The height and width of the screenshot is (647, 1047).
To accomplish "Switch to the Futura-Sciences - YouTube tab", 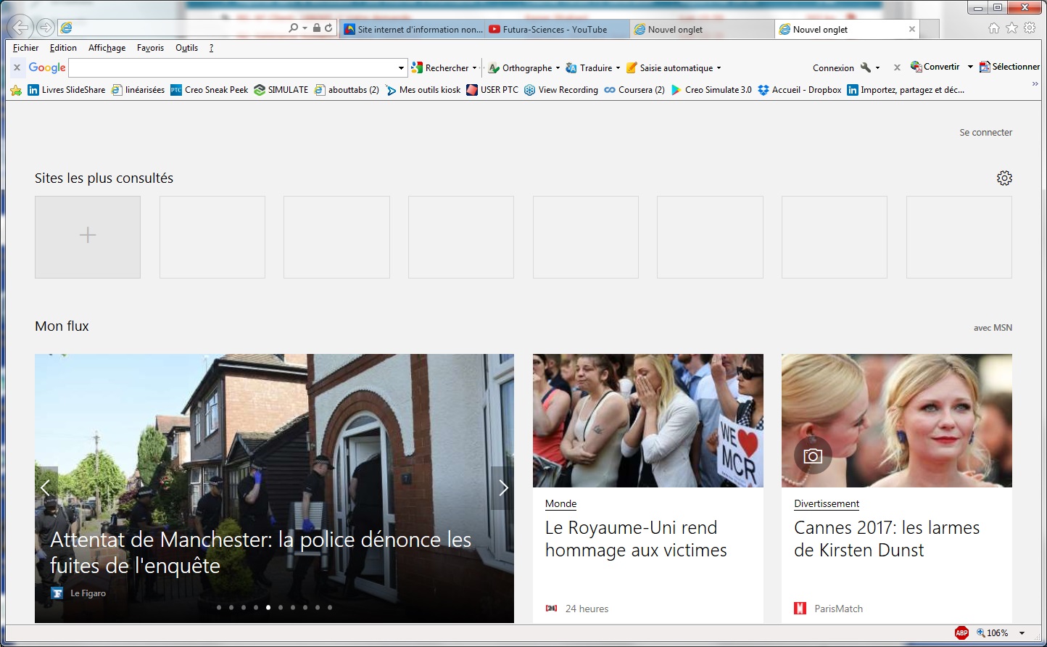I will tap(557, 29).
